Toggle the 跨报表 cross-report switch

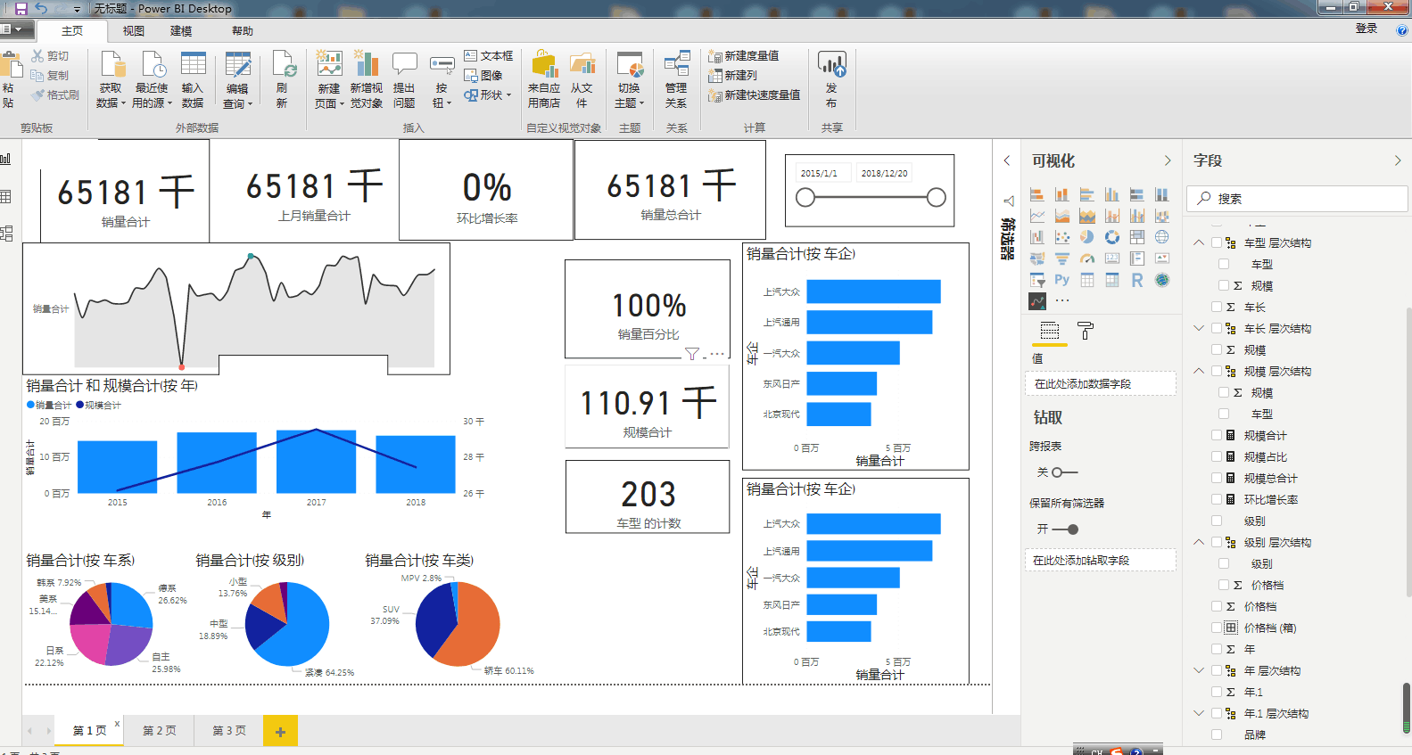(1065, 472)
